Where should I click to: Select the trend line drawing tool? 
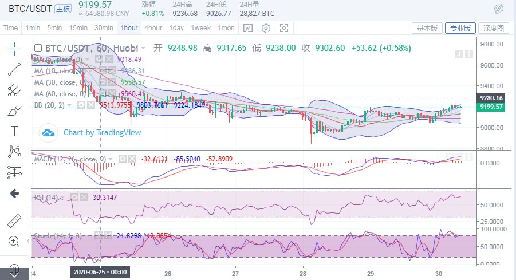(14, 69)
